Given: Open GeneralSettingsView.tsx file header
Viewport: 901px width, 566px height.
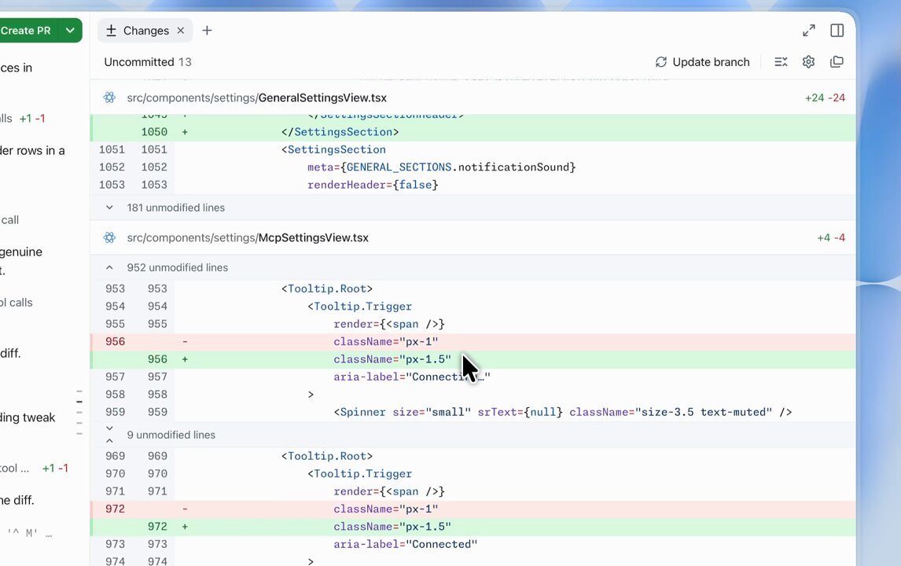Looking at the screenshot, I should click(473, 97).
